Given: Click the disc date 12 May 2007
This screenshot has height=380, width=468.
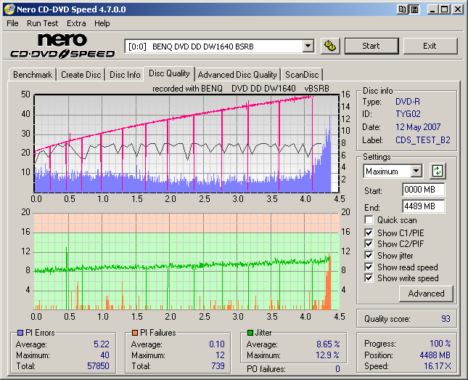Looking at the screenshot, I should click(x=418, y=127).
